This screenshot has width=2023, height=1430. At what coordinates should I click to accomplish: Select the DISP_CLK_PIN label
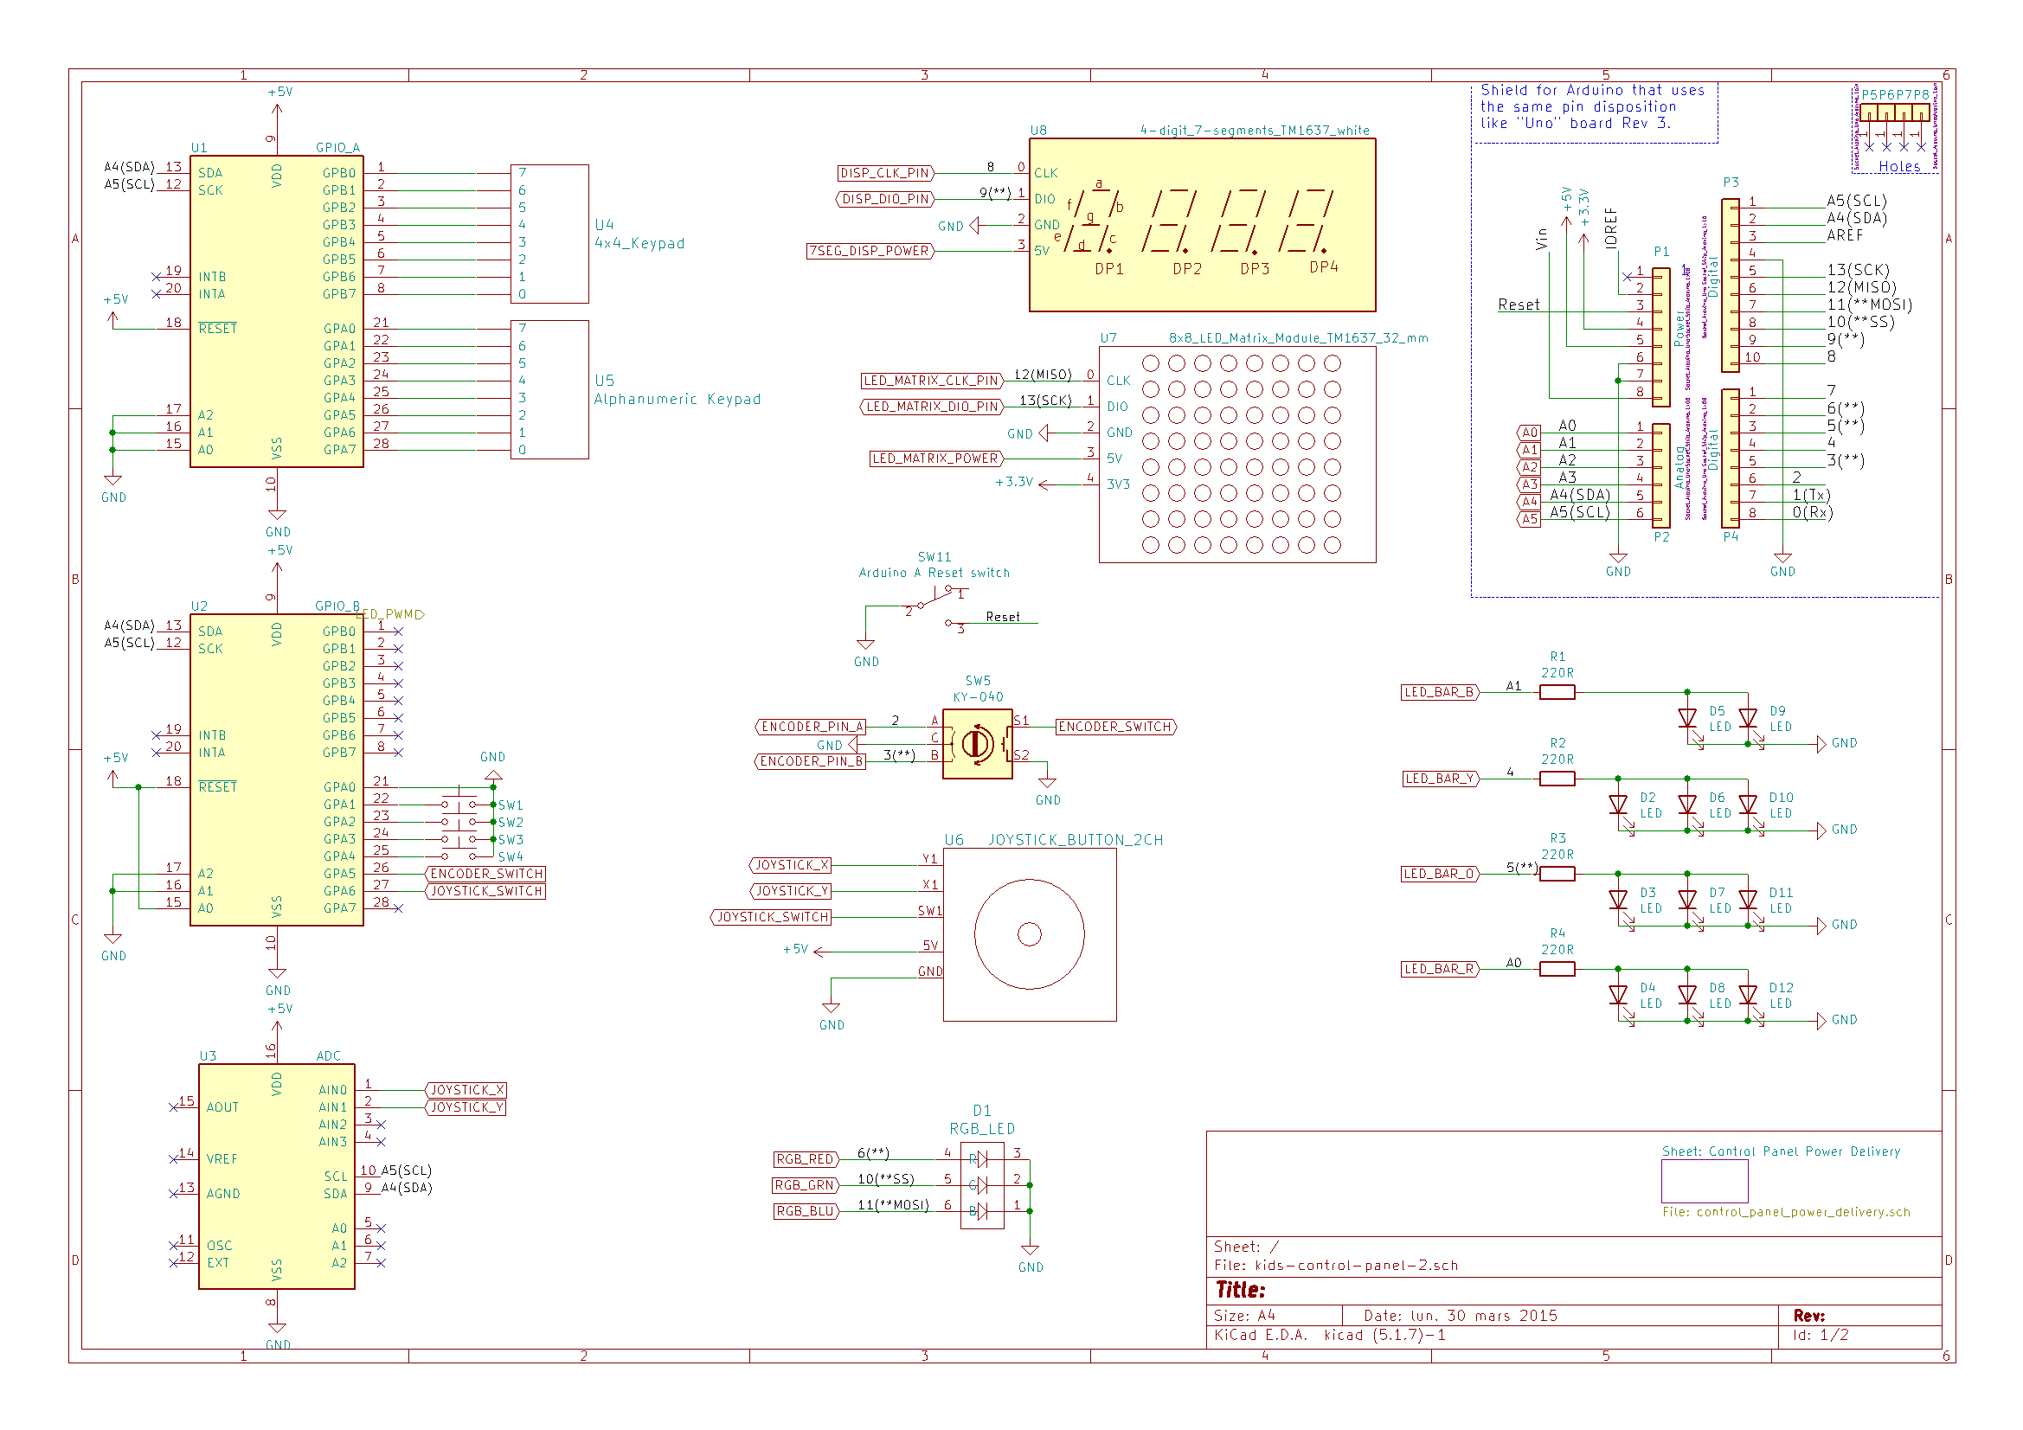click(883, 173)
